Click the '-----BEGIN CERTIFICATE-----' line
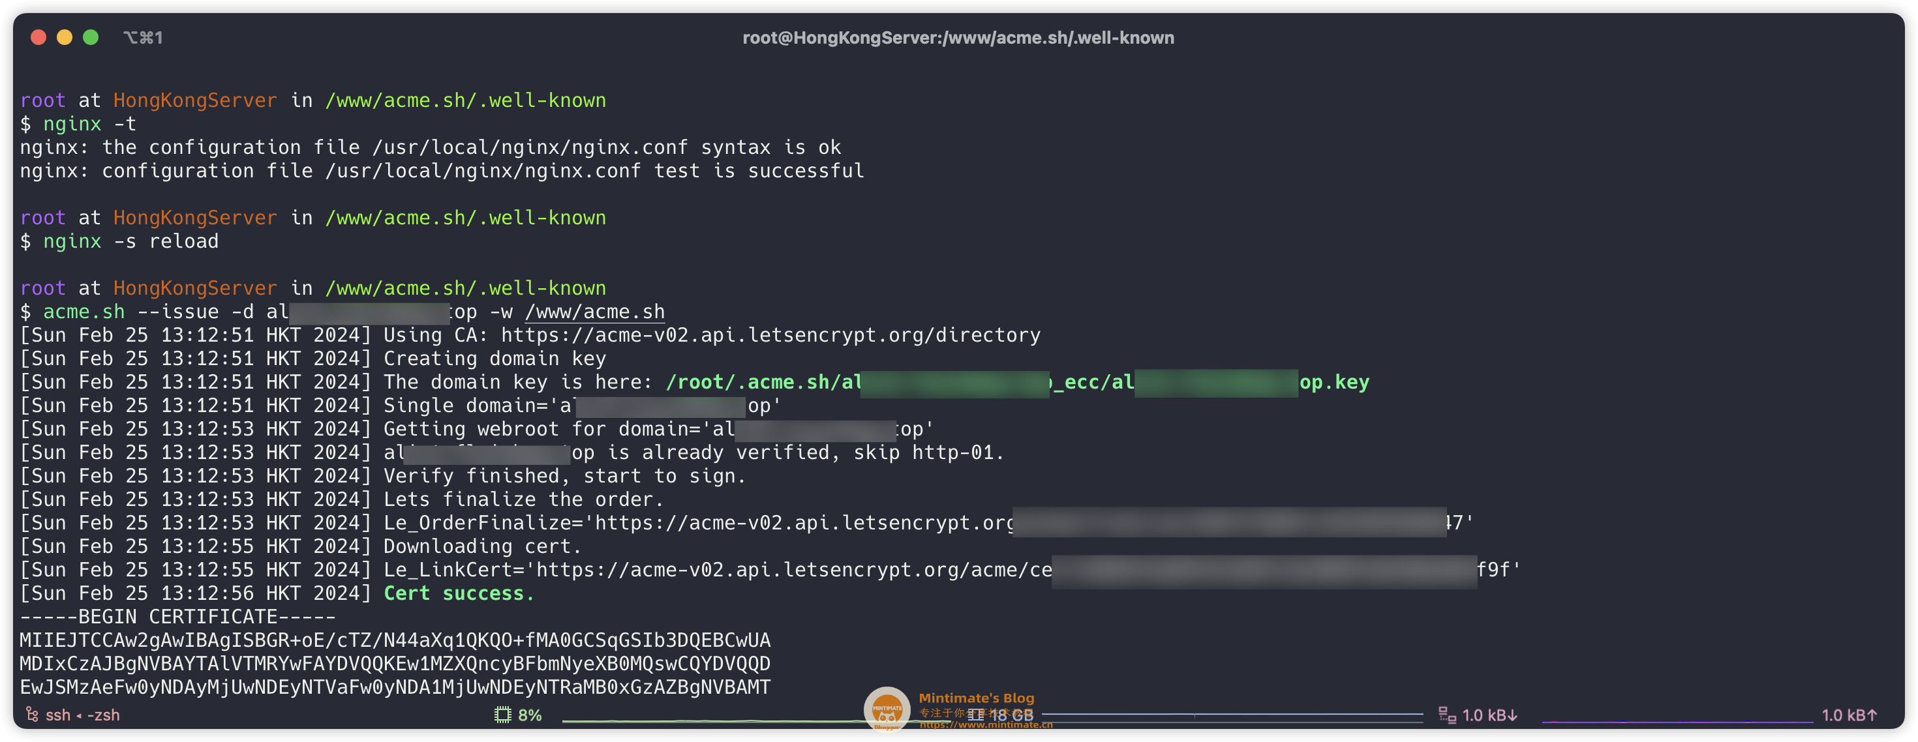 tap(177, 616)
